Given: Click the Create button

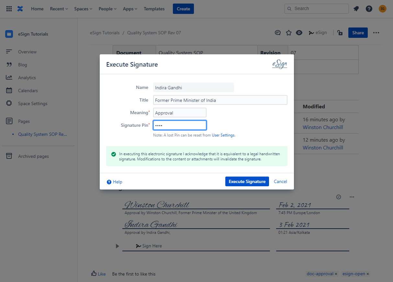Looking at the screenshot, I should coord(183,9).
